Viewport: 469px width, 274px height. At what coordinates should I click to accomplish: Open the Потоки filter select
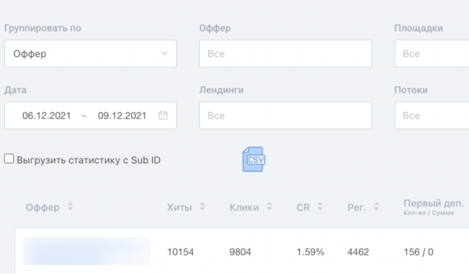[431, 115]
